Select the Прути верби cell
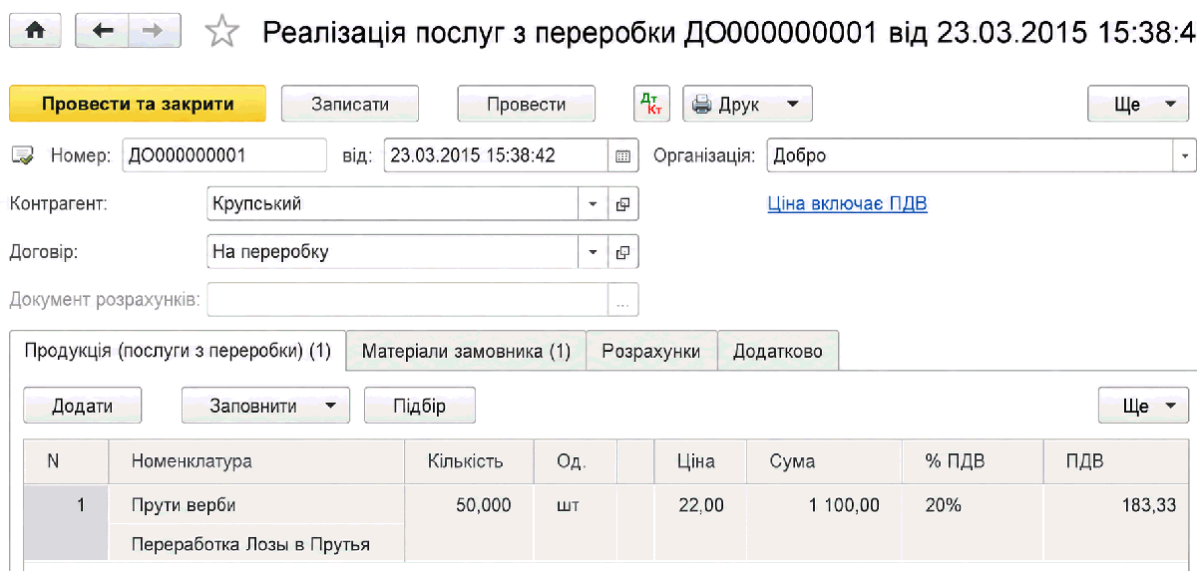 tap(255, 505)
